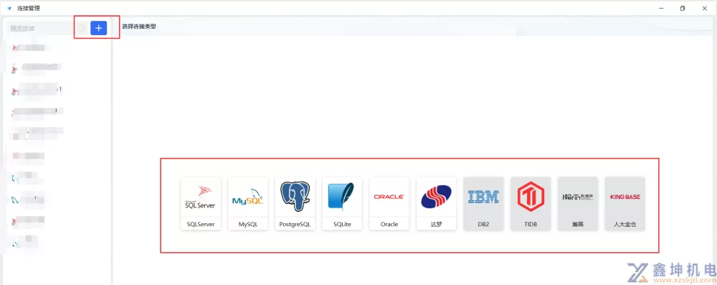Choose the IBM DB2 card

(x=483, y=203)
